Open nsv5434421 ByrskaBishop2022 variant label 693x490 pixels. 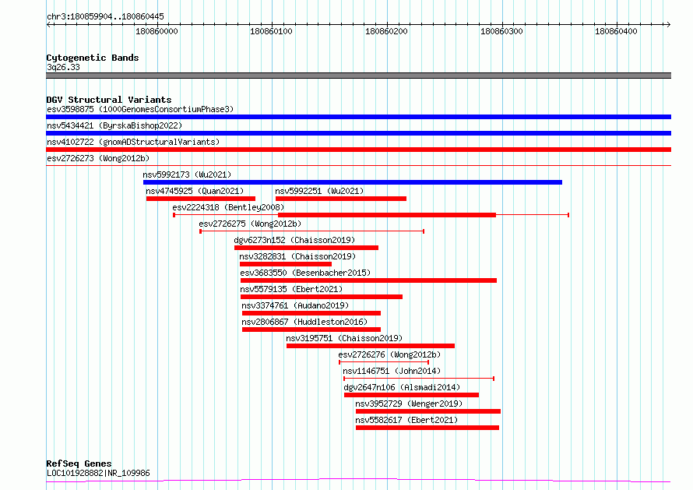(x=114, y=125)
